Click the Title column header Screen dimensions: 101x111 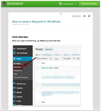click(43, 63)
